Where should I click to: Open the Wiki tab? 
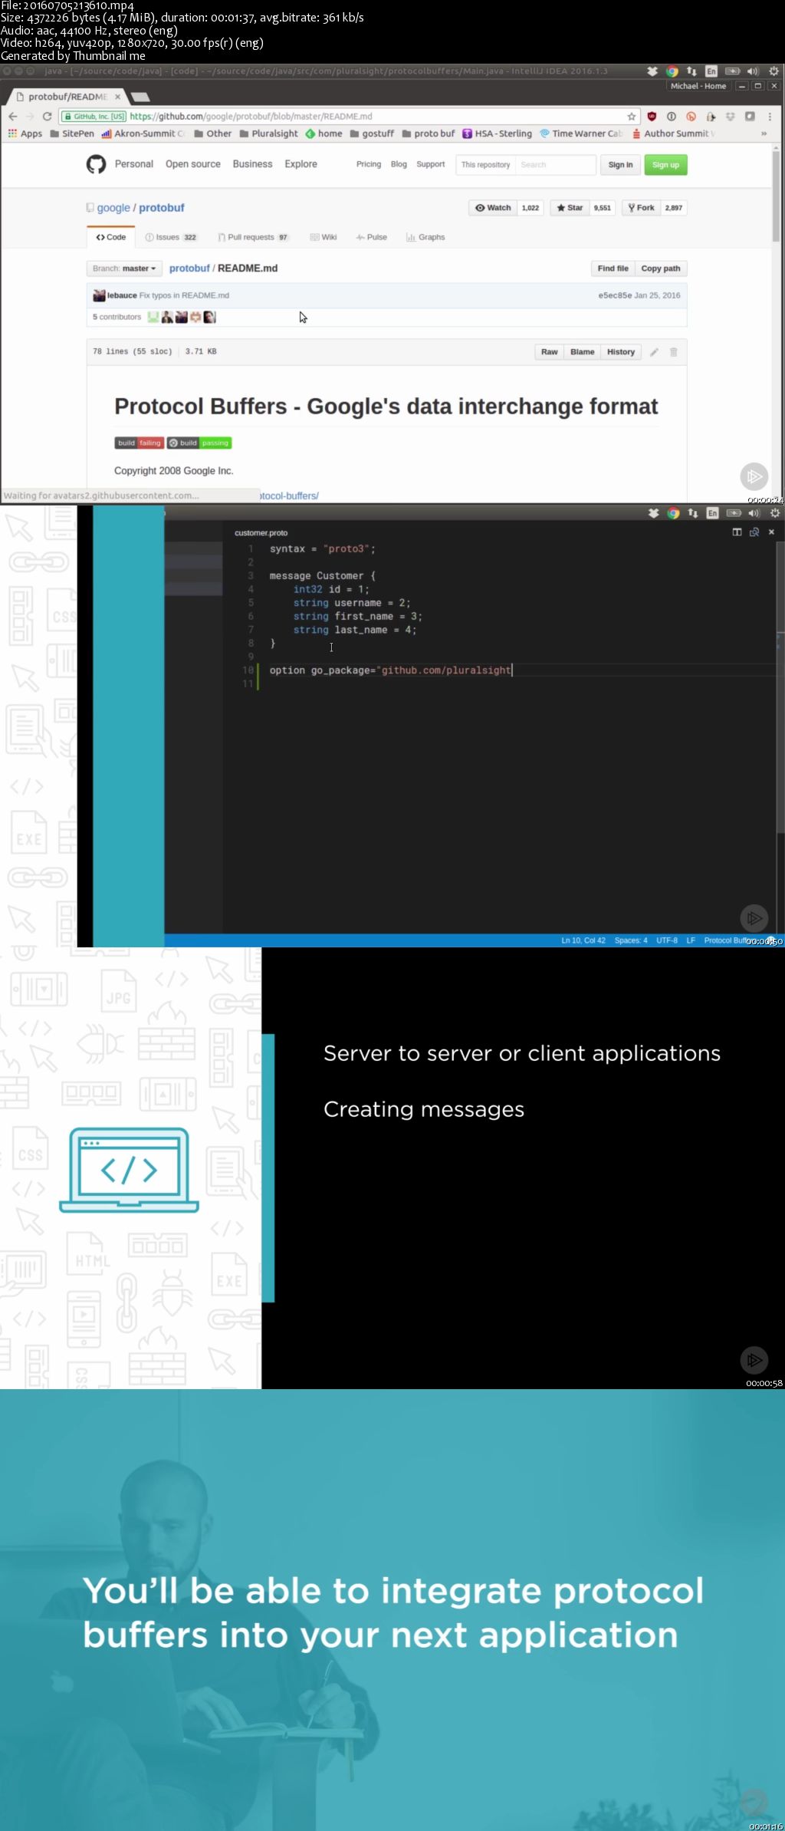(x=324, y=237)
